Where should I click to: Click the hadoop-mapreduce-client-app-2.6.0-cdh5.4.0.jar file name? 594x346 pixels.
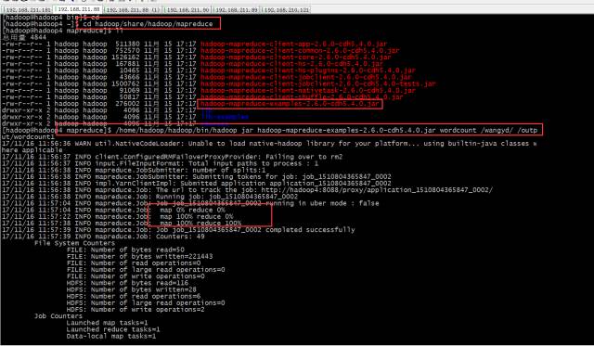[x=293, y=44]
